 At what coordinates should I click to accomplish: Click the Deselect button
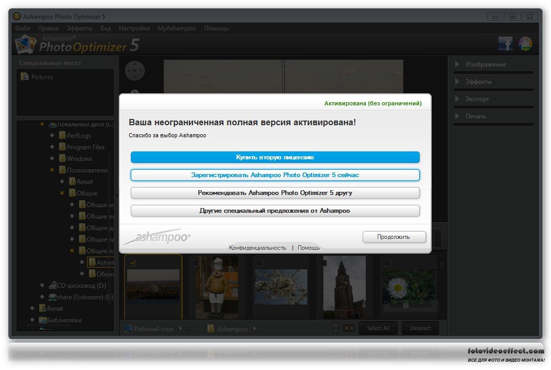(420, 328)
